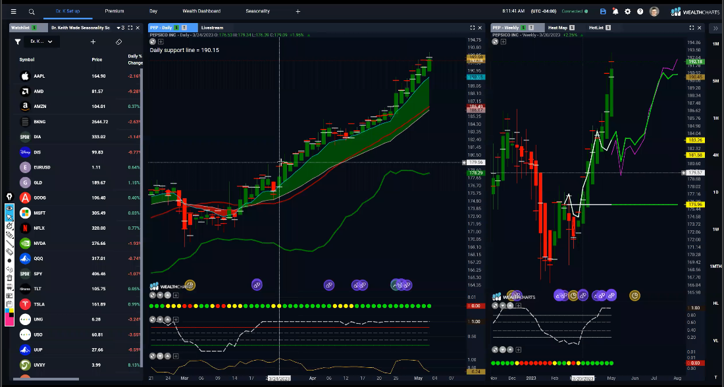The image size is (724, 387).
Task: Toggle drawing visibility eye icon
Action: [9, 208]
